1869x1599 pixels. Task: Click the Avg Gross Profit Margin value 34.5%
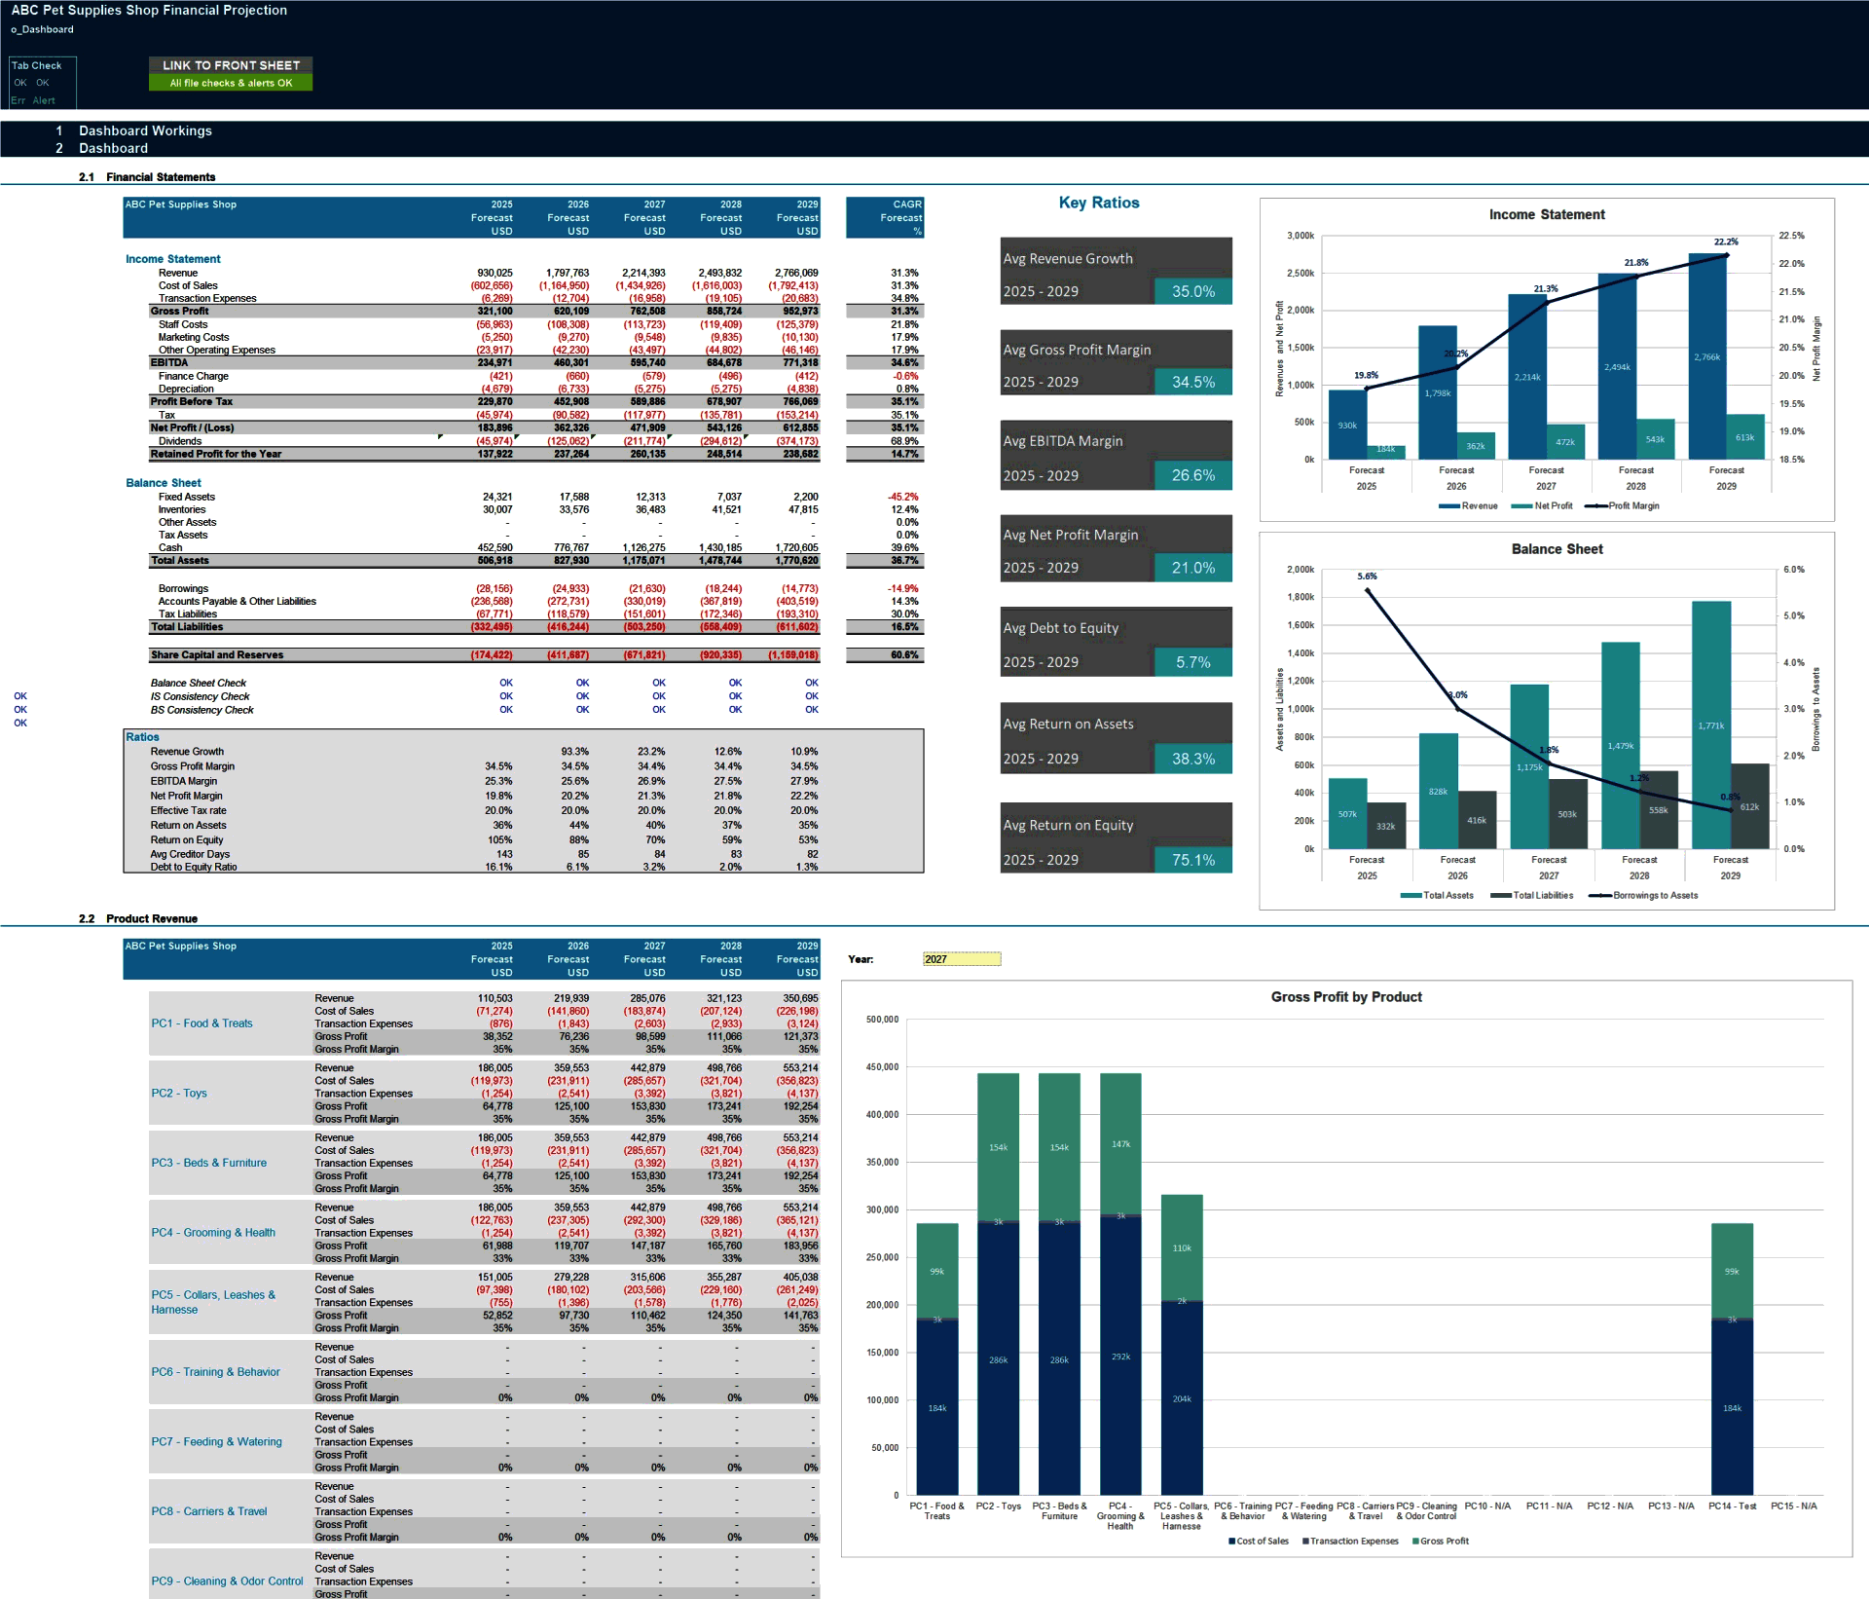pos(1193,382)
